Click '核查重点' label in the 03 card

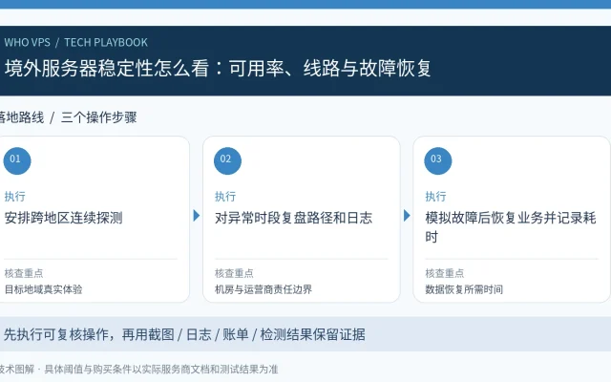coord(445,273)
